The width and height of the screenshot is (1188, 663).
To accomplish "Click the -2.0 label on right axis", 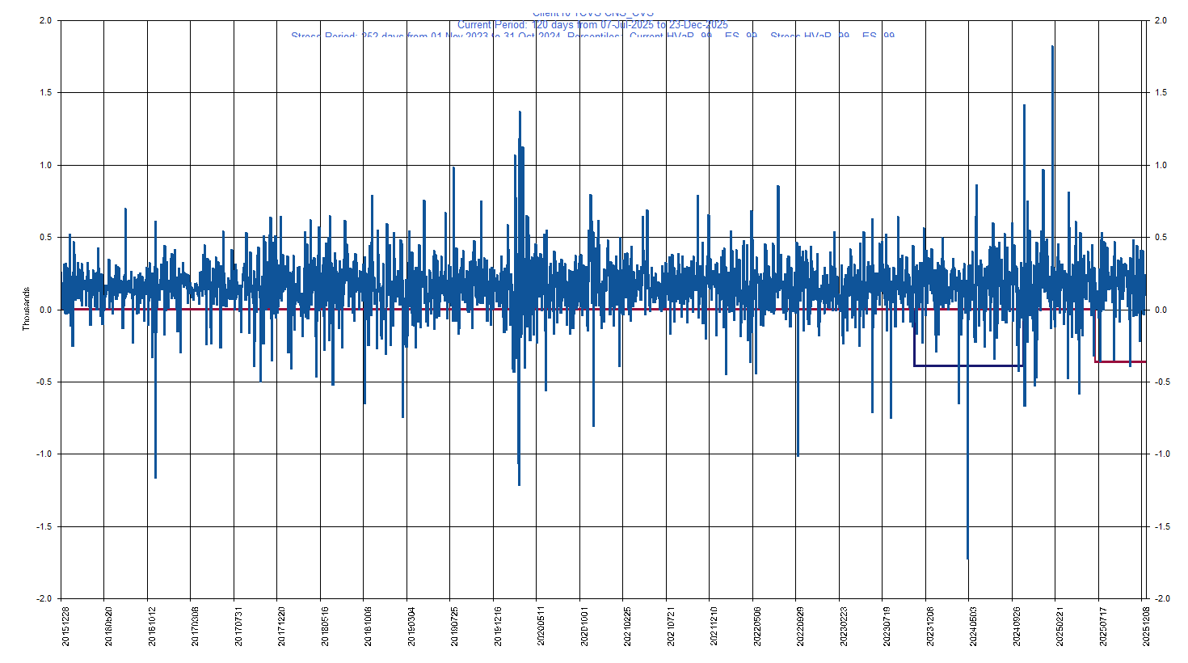I will coord(1161,598).
